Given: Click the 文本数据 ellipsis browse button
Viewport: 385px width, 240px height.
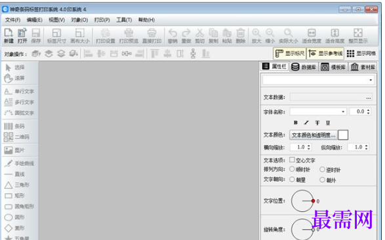Looking at the screenshot, I should point(369,98).
